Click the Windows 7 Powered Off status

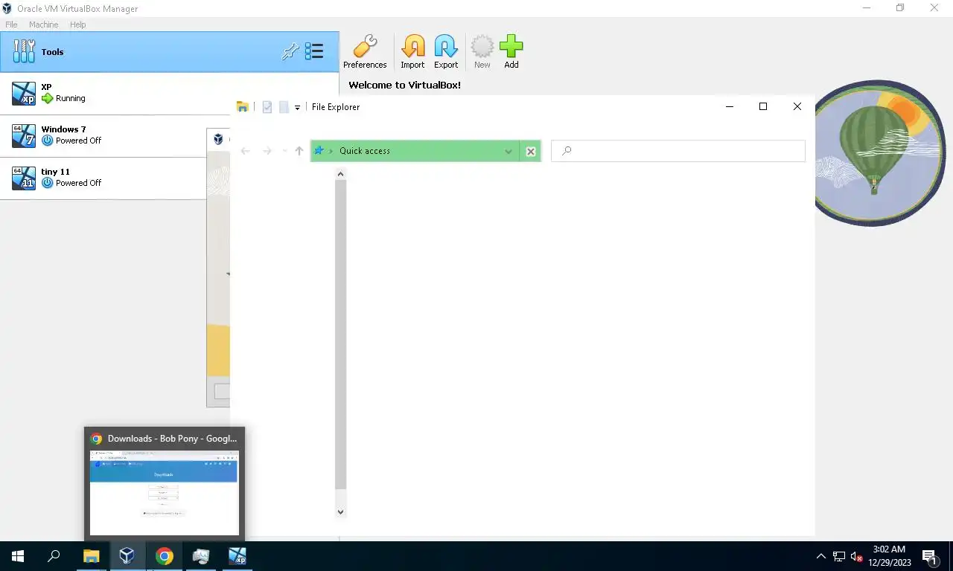click(x=78, y=141)
